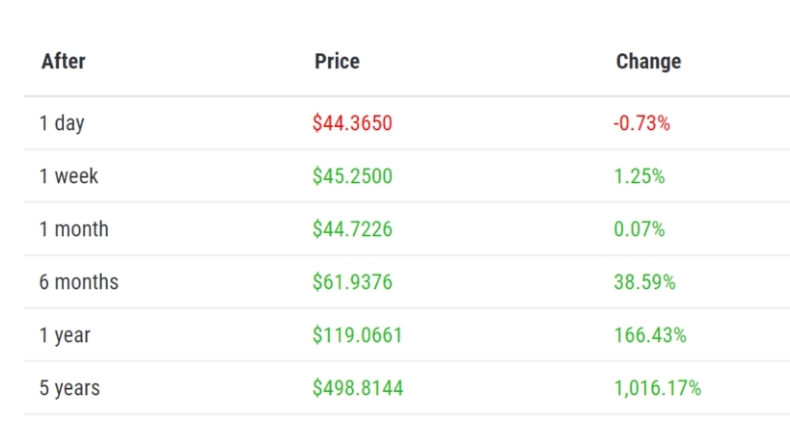Click the After column header

pyautogui.click(x=63, y=61)
